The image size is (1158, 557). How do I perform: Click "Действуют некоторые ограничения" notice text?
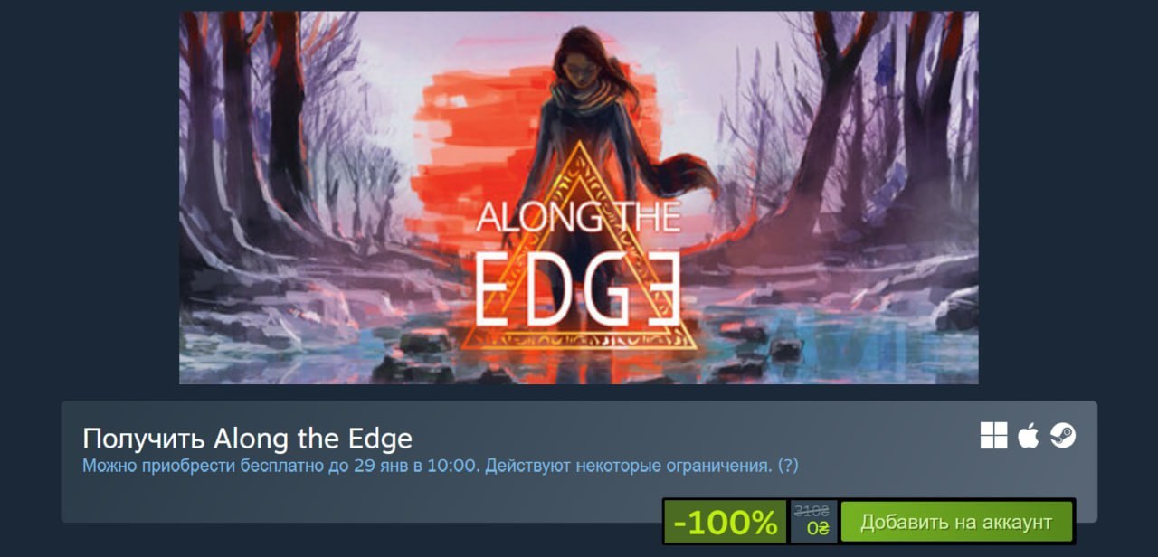pyautogui.click(x=629, y=467)
